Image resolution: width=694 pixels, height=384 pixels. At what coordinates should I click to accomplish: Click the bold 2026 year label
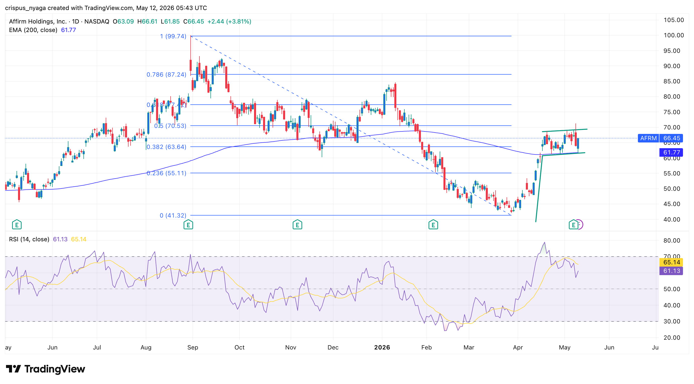[x=382, y=347]
